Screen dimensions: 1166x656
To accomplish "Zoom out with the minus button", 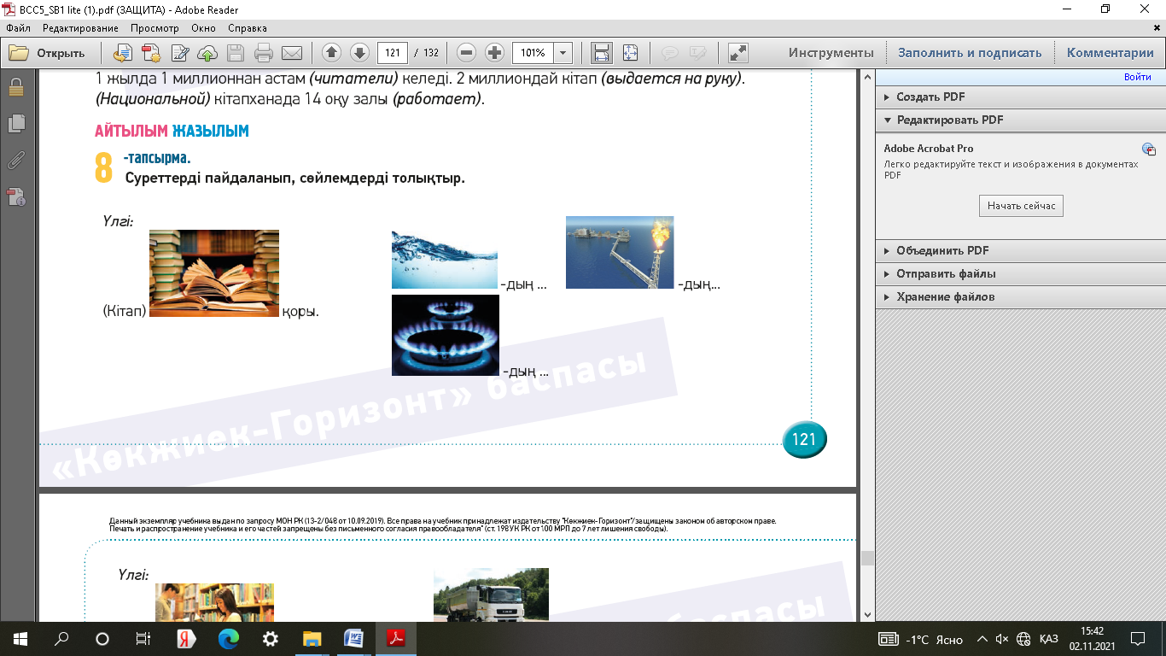I will tap(466, 53).
